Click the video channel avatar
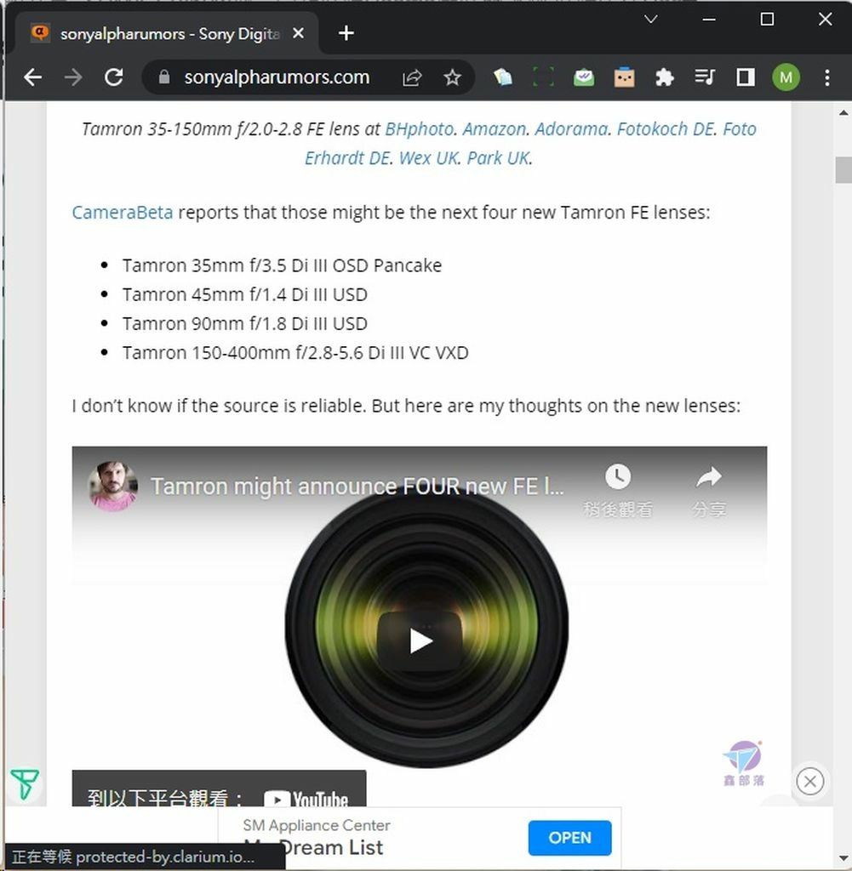Image resolution: width=852 pixels, height=871 pixels. tap(113, 486)
